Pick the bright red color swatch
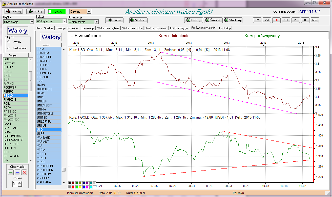Viewport: 332px width, 197px height. [x=73, y=187]
